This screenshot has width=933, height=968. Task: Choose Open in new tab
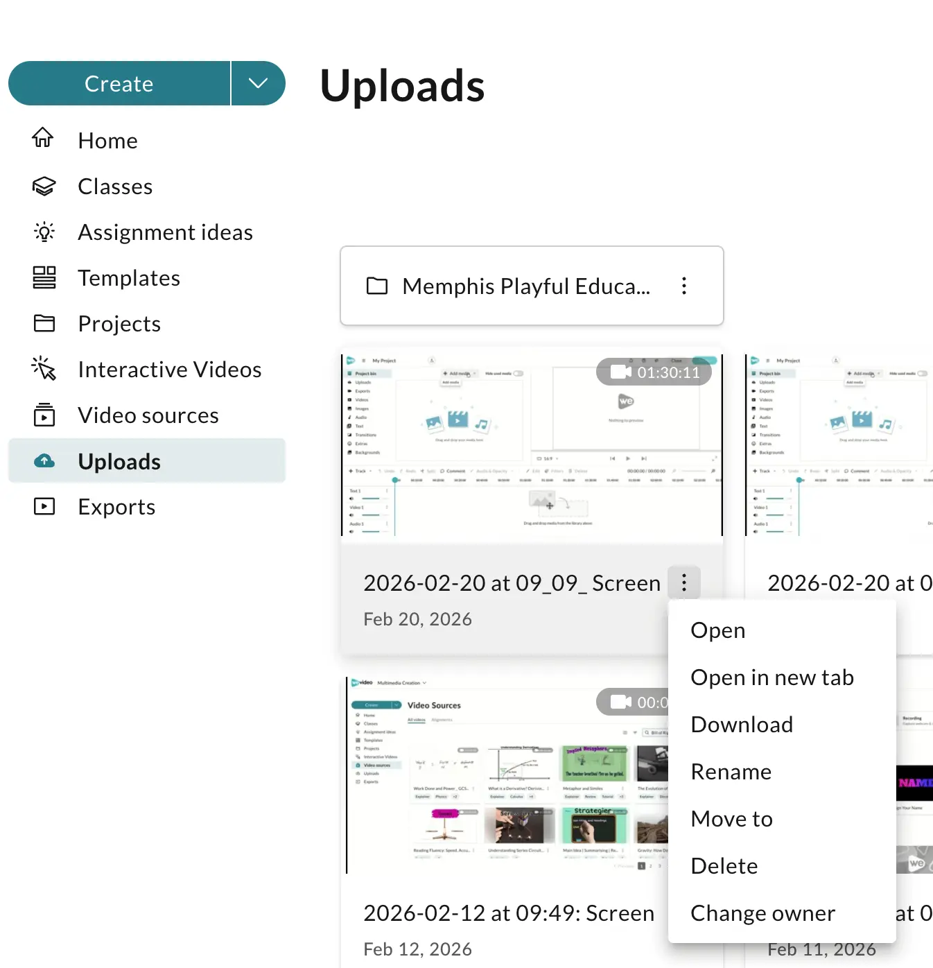(x=782, y=677)
